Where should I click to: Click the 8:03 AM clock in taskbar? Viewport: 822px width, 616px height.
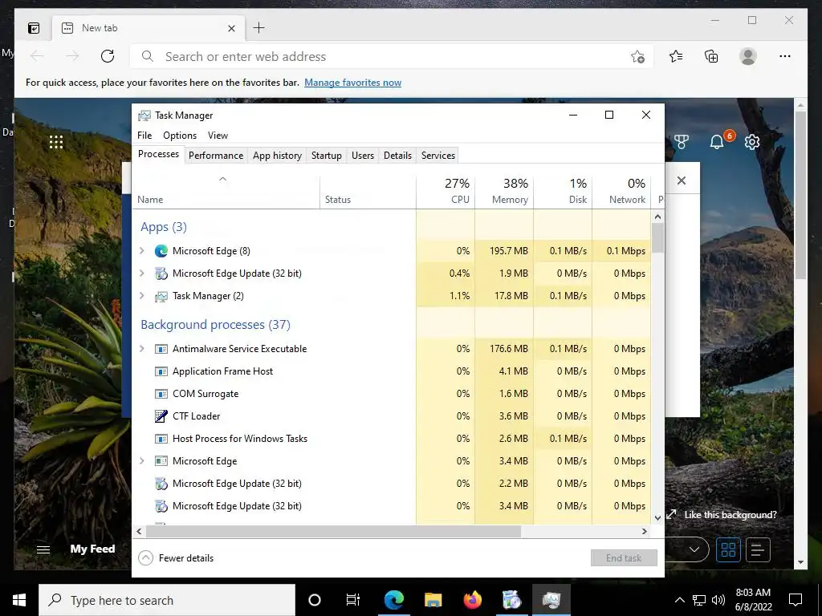click(753, 593)
